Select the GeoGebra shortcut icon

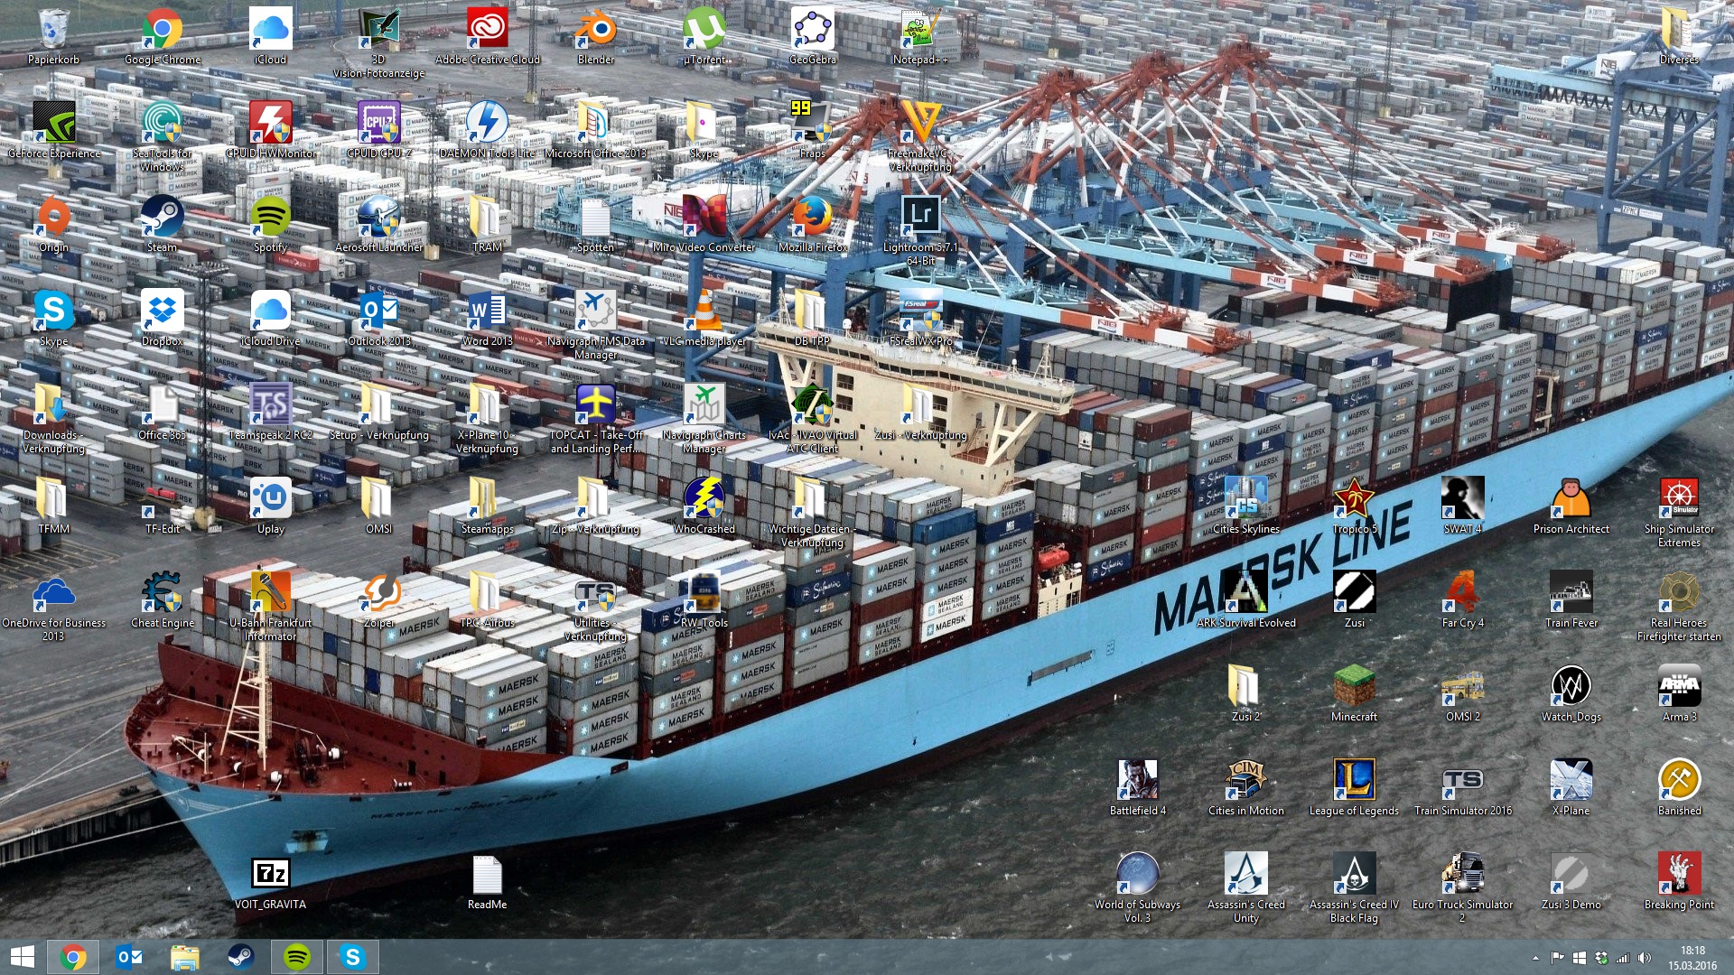[x=812, y=32]
